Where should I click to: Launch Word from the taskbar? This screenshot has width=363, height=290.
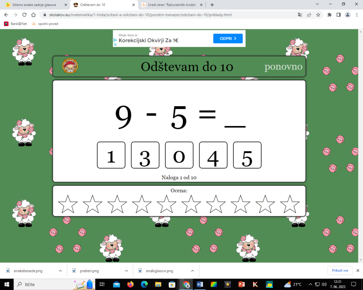pos(199,284)
